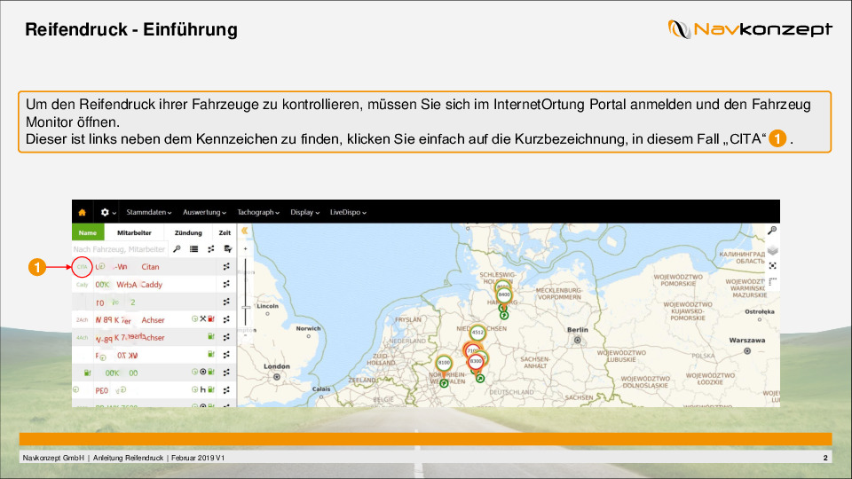Click the map zoom slider handle
The width and height of the screenshot is (852, 479).
pos(246,308)
